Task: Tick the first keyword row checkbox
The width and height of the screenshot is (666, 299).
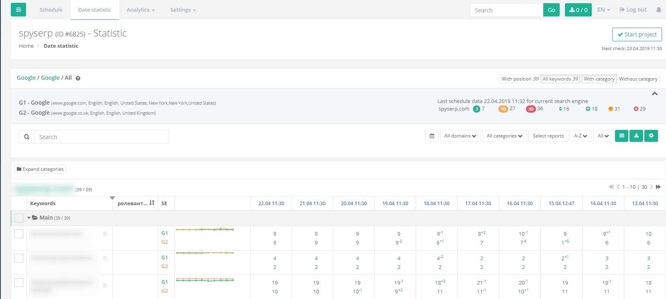Action: pyautogui.click(x=19, y=234)
